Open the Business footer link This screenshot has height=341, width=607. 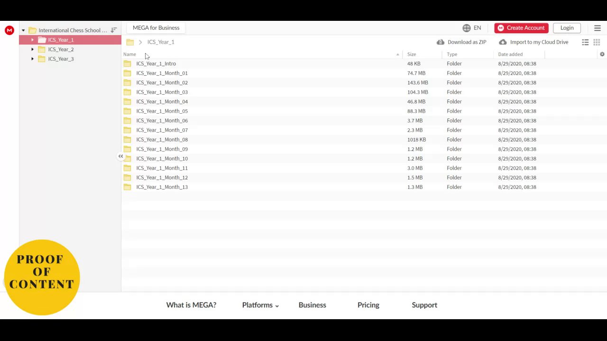click(x=312, y=305)
